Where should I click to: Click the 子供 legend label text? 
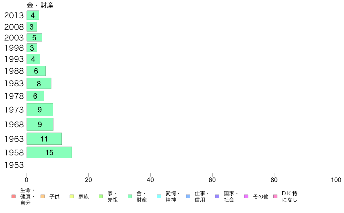[x=54, y=197]
